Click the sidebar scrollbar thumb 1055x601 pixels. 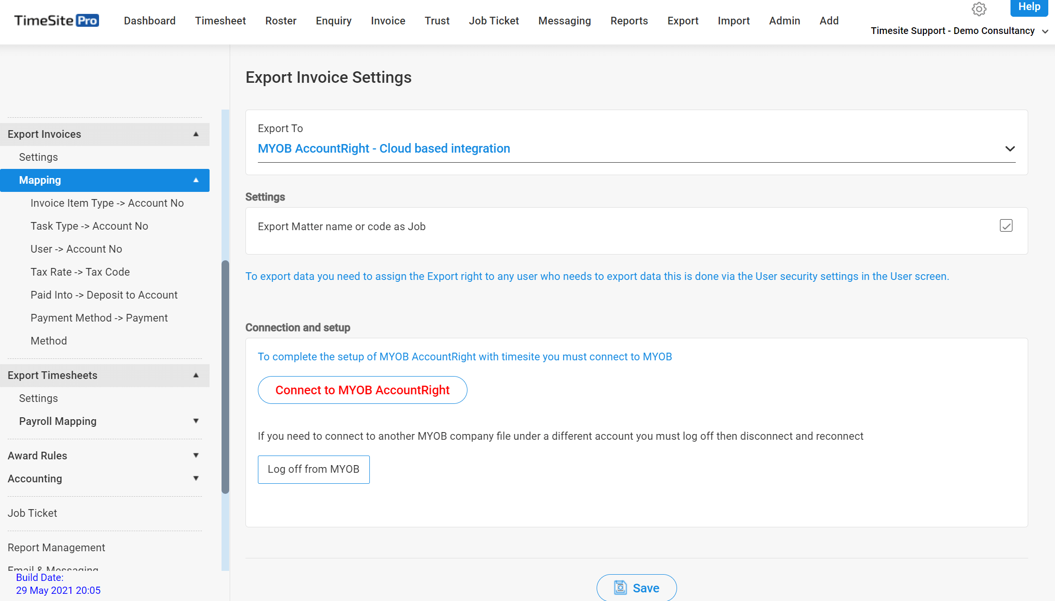(x=225, y=377)
